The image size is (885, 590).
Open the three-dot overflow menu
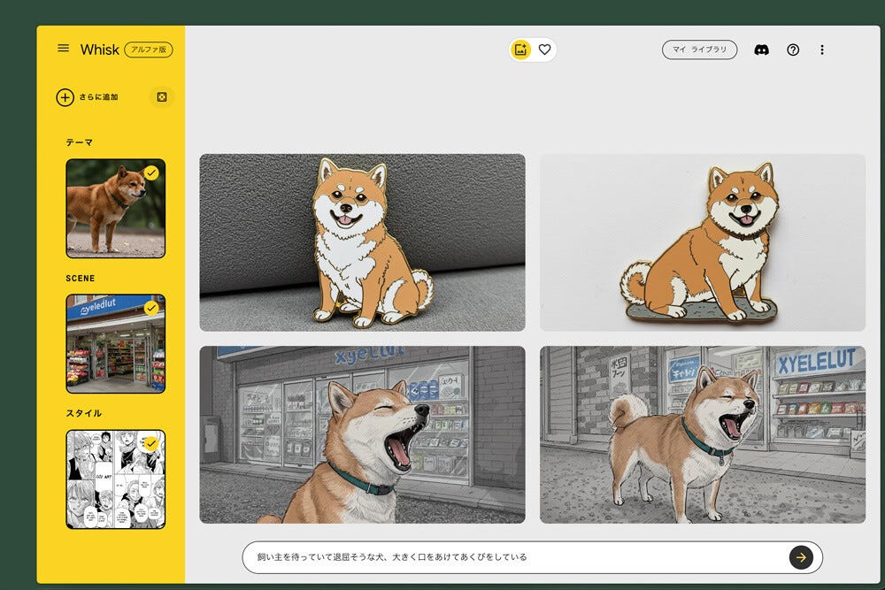823,50
